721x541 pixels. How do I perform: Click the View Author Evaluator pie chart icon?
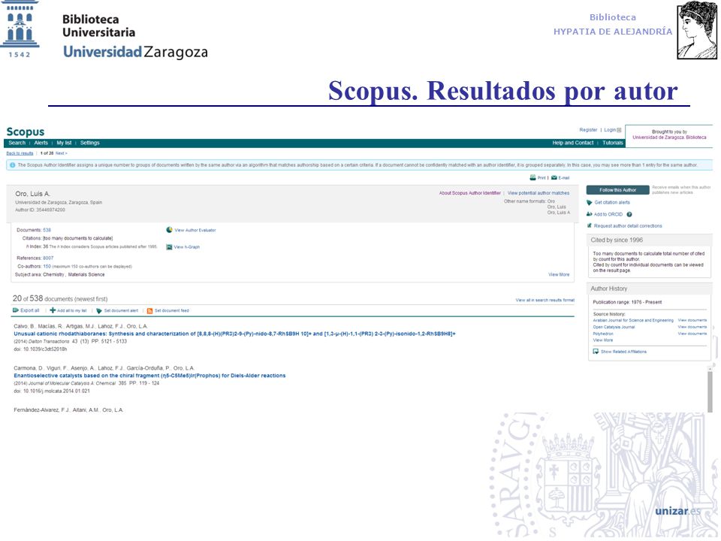point(169,230)
